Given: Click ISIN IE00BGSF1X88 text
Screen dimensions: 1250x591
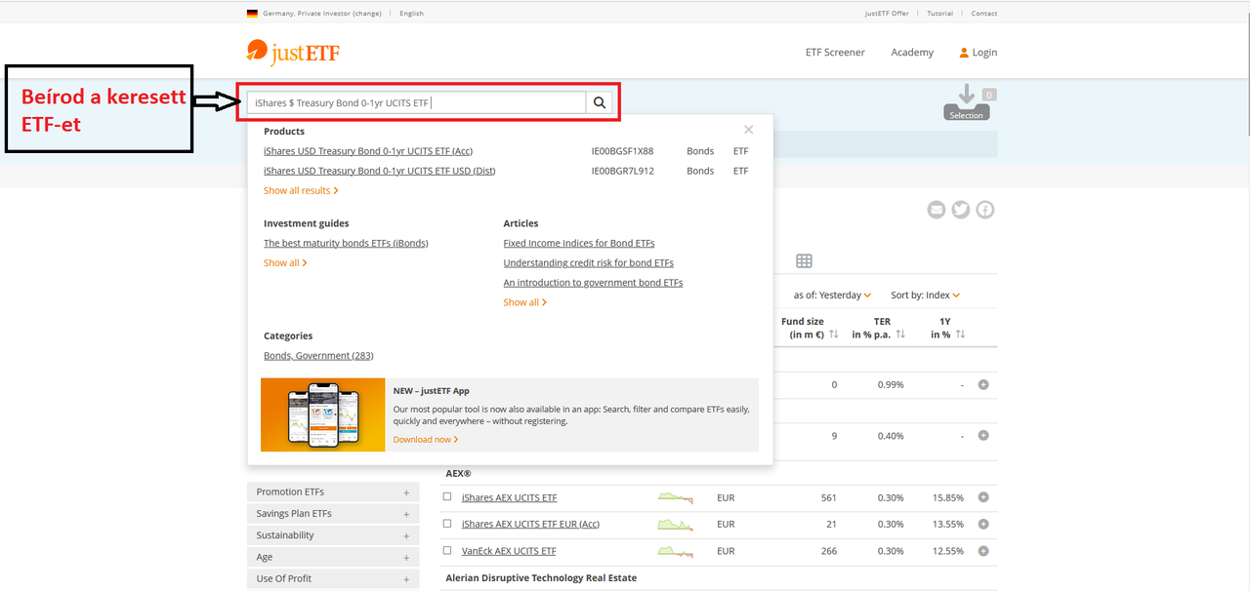Looking at the screenshot, I should pos(622,151).
